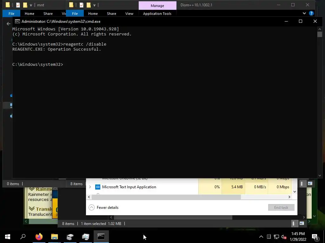The image size is (325, 243).
Task: Click the 0 Mbps network cell
Action: click(280, 187)
